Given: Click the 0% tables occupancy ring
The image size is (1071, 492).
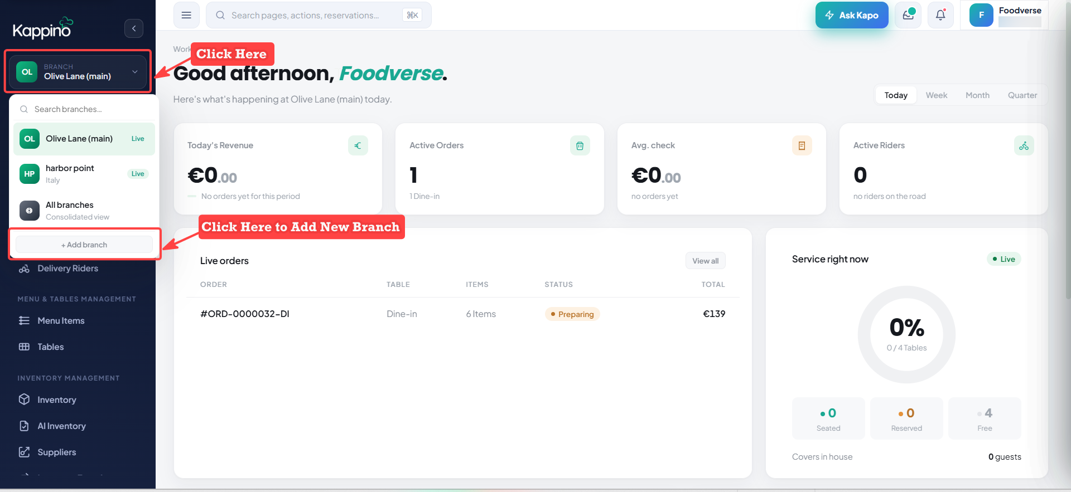Looking at the screenshot, I should click(x=906, y=334).
